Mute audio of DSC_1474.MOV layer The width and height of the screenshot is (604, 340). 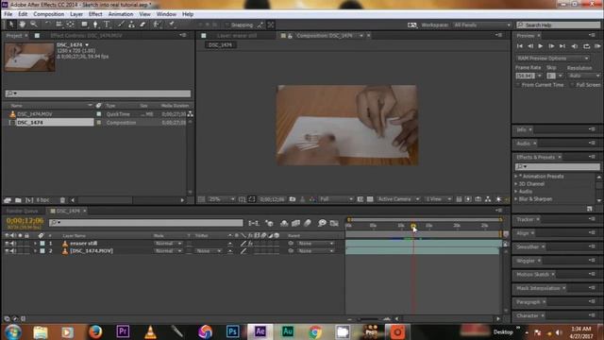13,251
